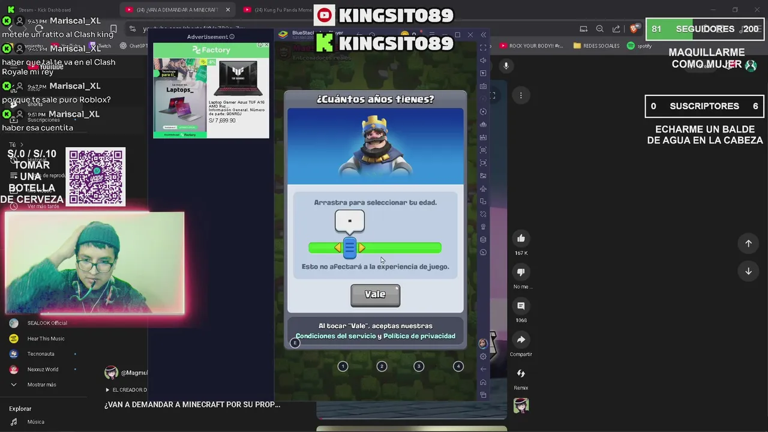Click the left arrow on the age slider
This screenshot has width=768, height=432.
tap(338, 248)
